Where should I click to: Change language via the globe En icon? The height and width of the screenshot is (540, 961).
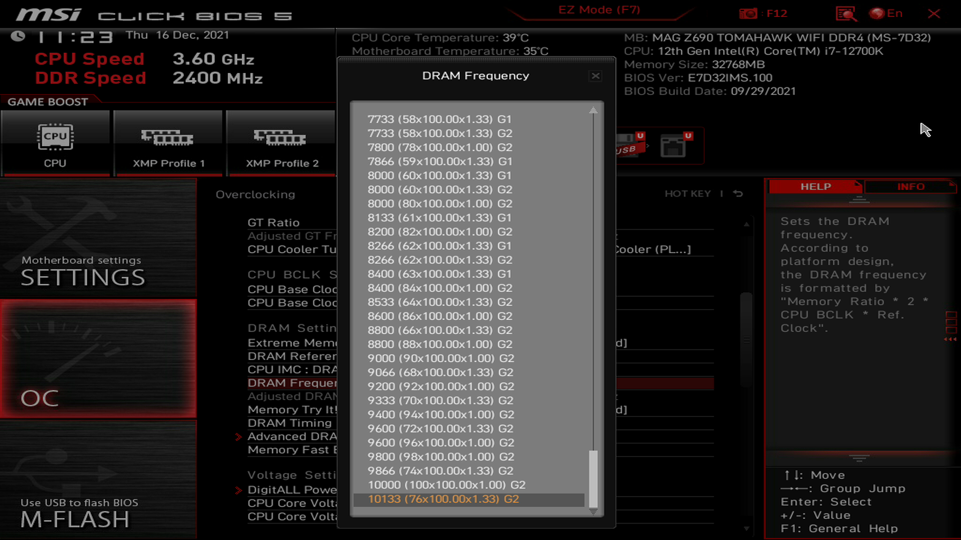pyautogui.click(x=886, y=13)
